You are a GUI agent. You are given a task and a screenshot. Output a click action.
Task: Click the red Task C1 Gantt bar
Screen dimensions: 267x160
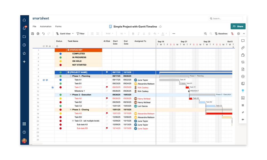(x=187, y=87)
